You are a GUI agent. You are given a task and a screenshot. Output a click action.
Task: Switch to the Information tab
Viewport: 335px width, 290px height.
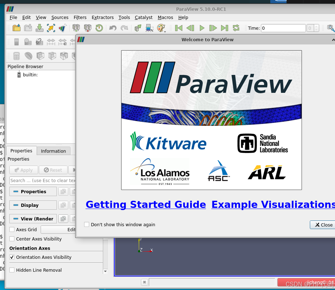pos(53,151)
